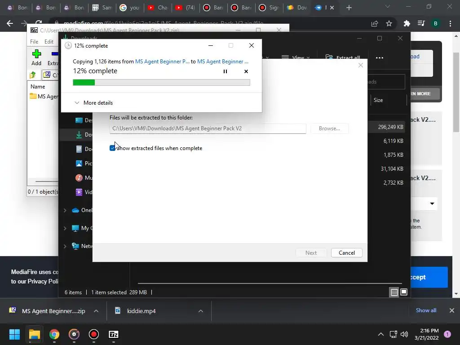Show hidden system tray icons
The width and height of the screenshot is (460, 345).
(381, 334)
